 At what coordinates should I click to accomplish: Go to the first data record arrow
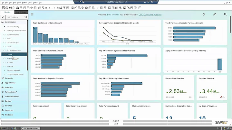47,8
